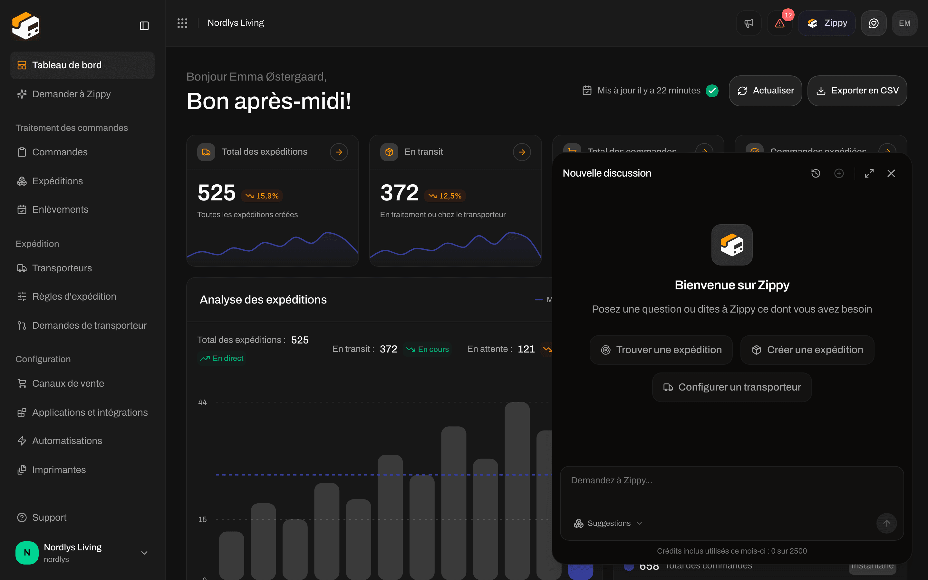Click the calendar icon by Mis à jour
This screenshot has width=928, height=580.
coord(587,91)
